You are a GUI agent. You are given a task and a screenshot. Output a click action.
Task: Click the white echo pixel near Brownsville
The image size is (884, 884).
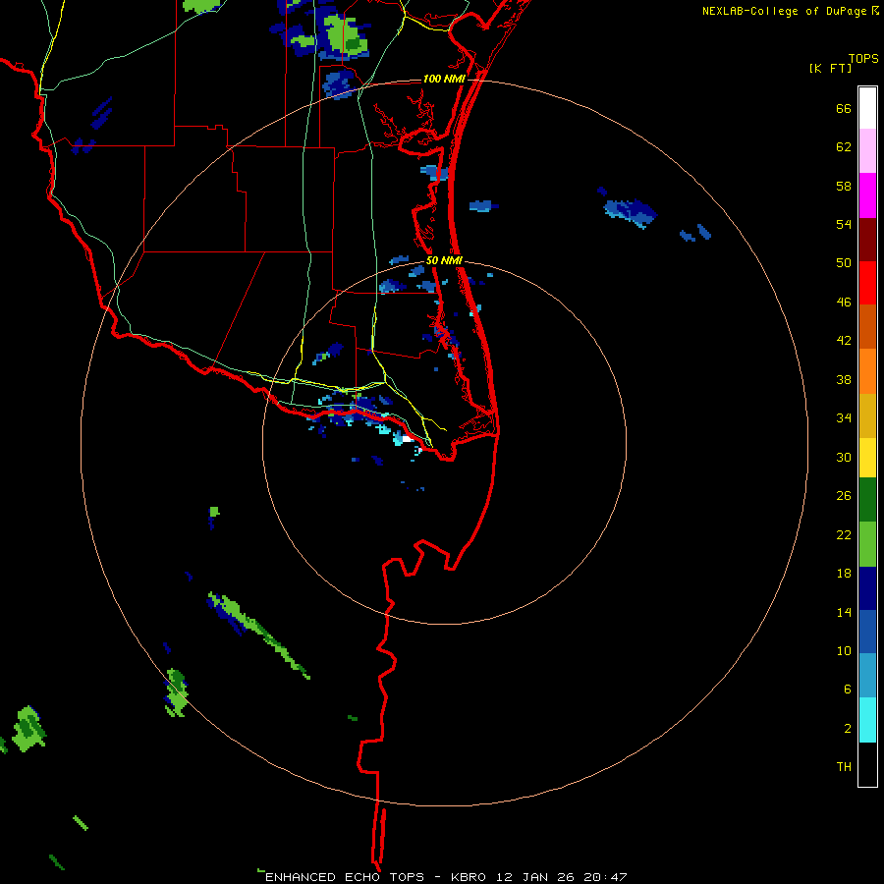coord(409,438)
